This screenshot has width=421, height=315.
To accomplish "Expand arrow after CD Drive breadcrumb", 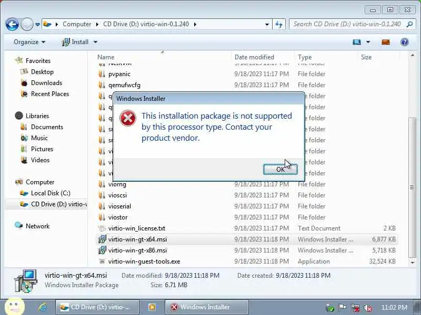I will tap(195, 24).
